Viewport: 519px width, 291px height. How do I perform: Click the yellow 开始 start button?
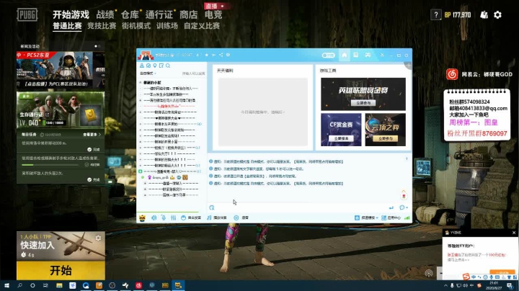(x=61, y=270)
